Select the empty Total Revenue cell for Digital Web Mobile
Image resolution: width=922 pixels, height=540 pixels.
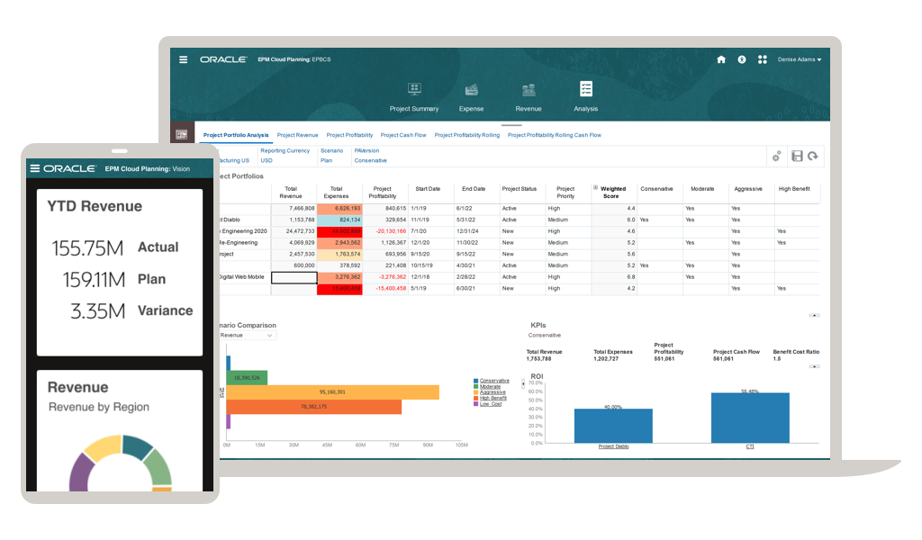(x=294, y=277)
